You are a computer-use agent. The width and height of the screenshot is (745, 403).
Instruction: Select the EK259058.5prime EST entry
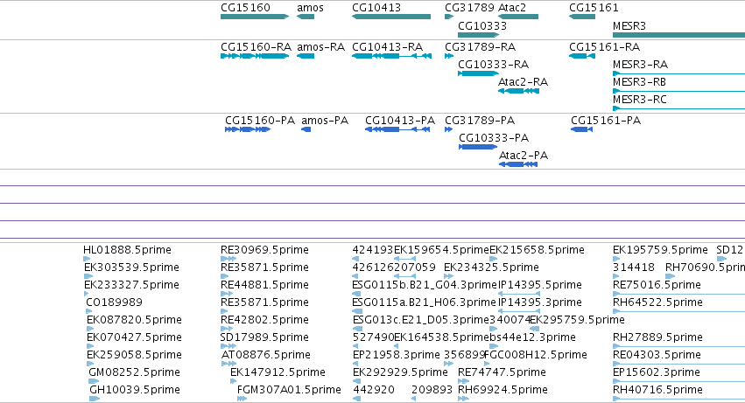click(134, 355)
